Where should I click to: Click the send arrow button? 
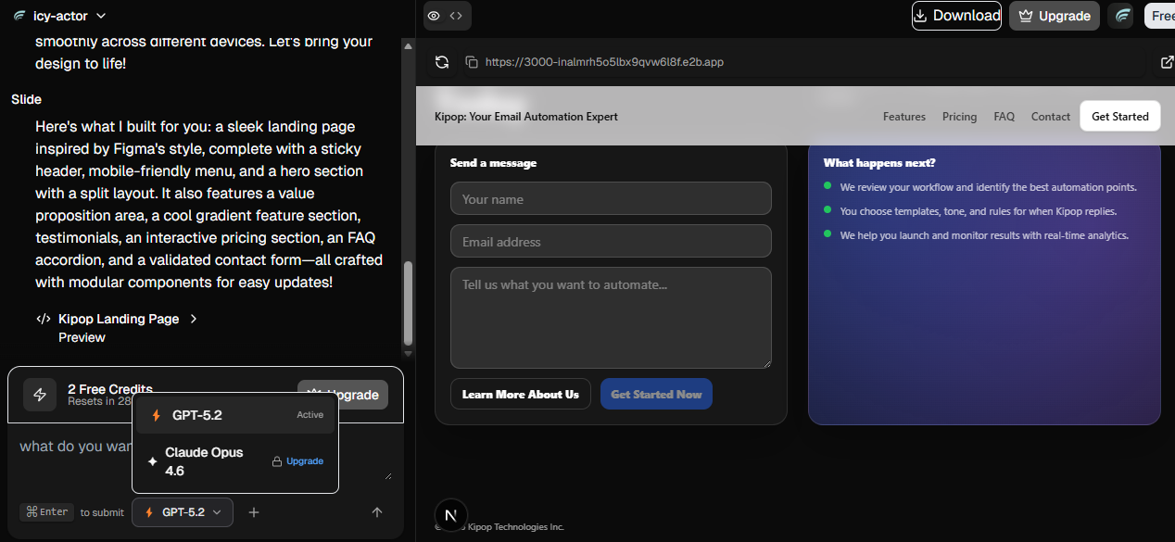coord(376,512)
